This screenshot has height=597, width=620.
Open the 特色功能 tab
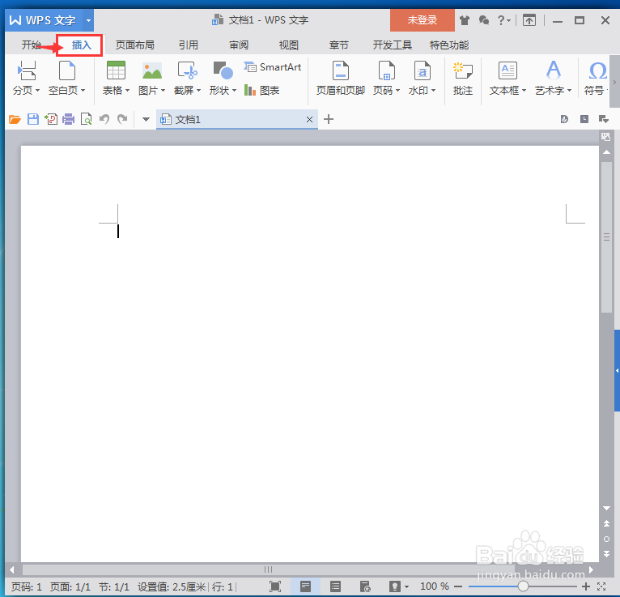coord(449,45)
